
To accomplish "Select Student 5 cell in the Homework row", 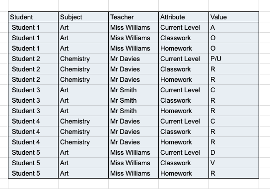I will click(x=33, y=173).
